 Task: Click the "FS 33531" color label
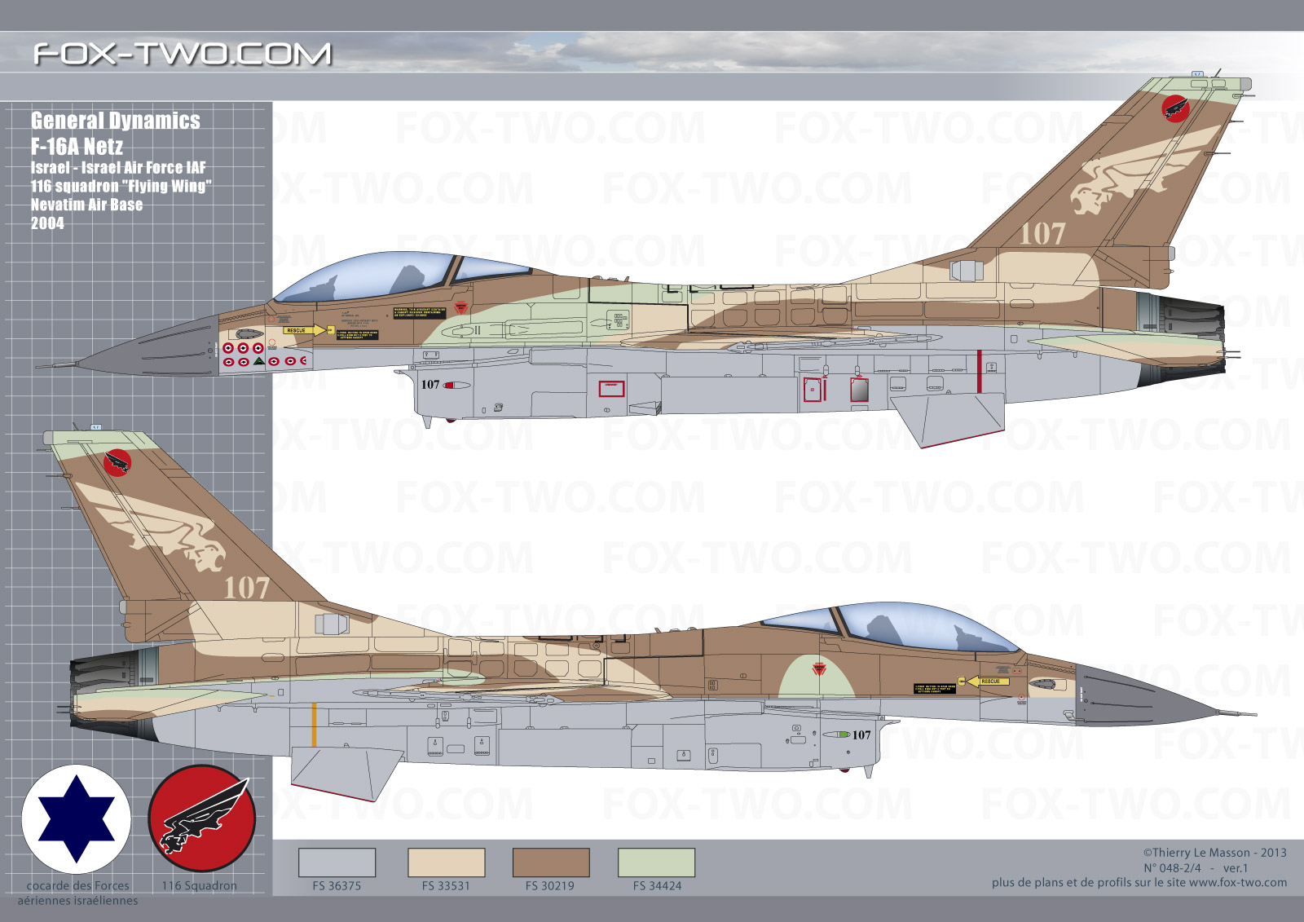click(x=446, y=885)
